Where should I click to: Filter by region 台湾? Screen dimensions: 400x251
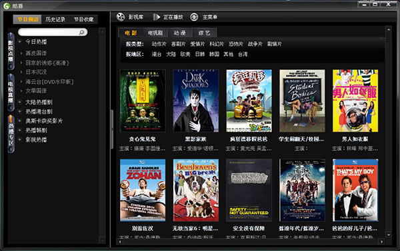click(x=243, y=54)
